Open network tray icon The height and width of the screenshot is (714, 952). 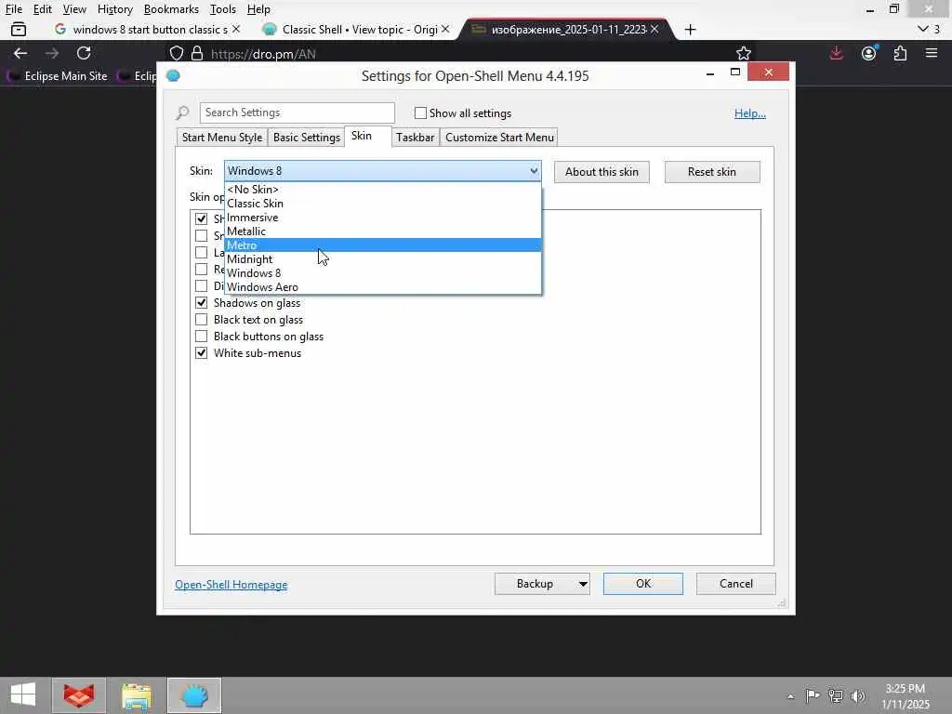[836, 696]
